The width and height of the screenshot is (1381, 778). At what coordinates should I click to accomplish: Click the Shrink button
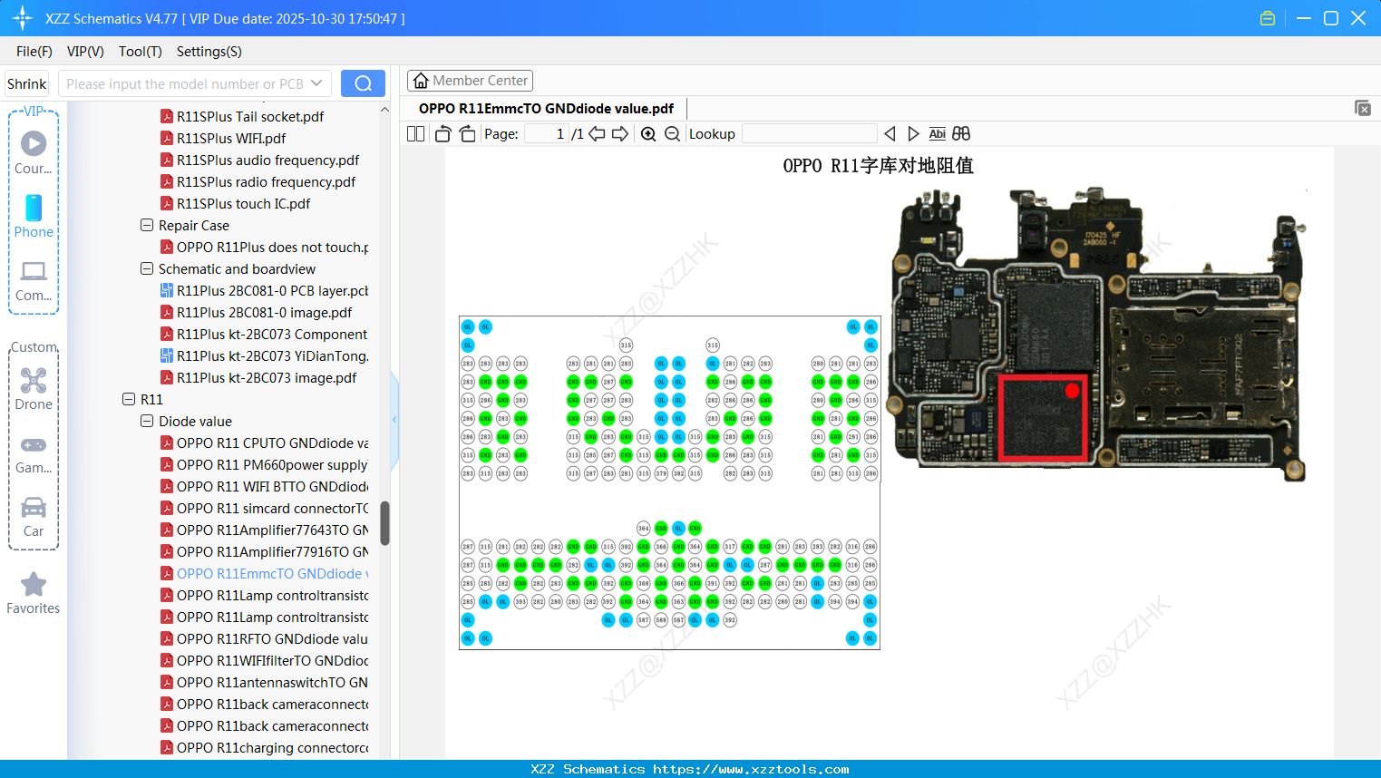[x=27, y=83]
